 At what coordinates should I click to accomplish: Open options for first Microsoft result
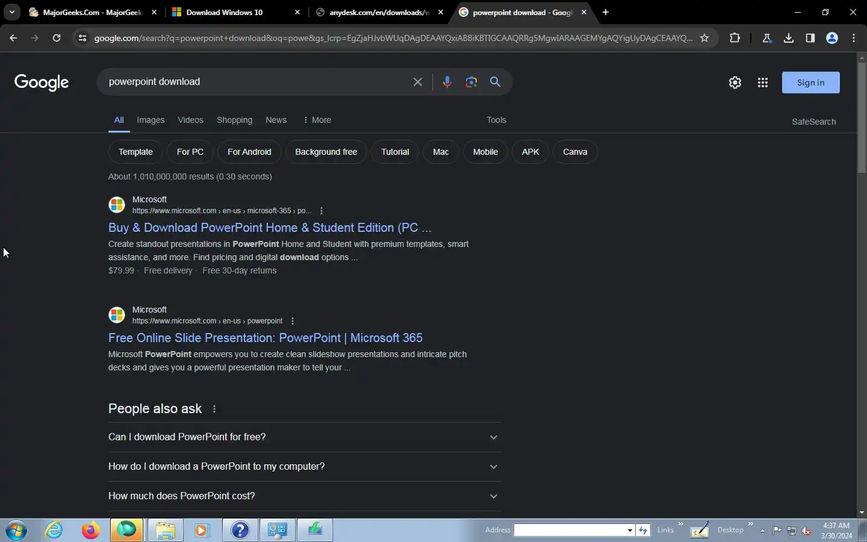(322, 211)
